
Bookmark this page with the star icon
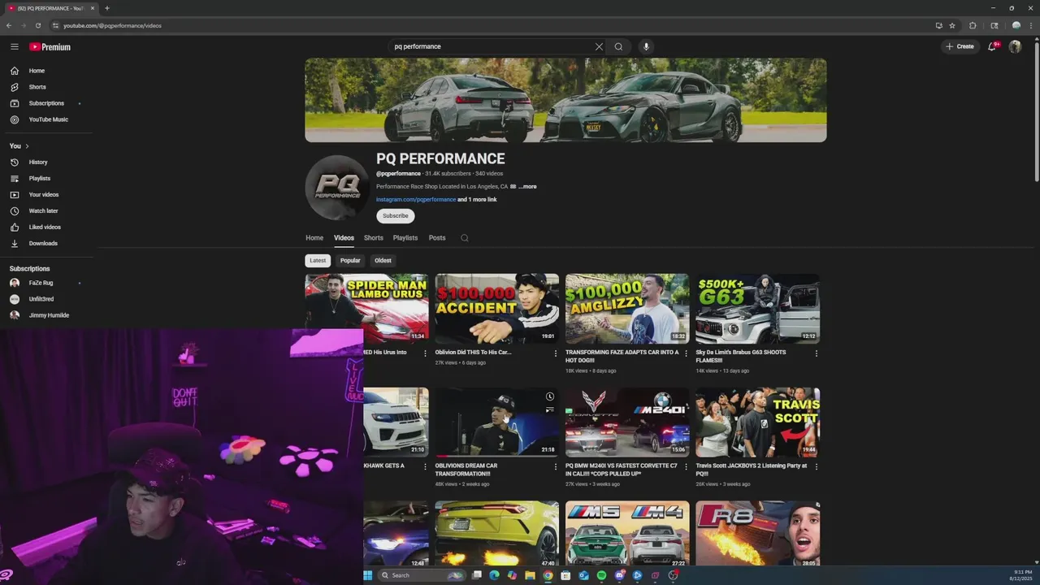(x=952, y=25)
